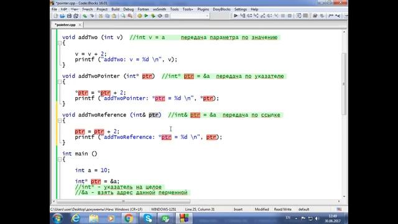Click the EN language indicator in tray
The width and height of the screenshot is (398, 224).
[x=288, y=218]
